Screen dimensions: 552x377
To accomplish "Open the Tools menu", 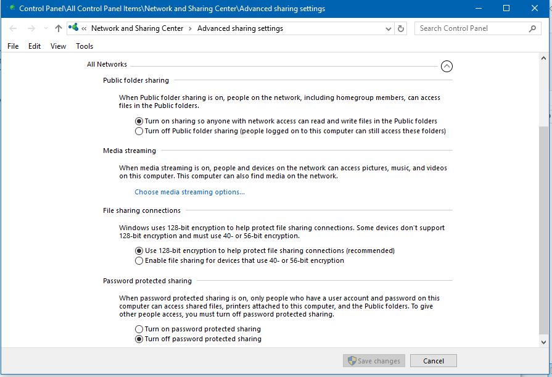I will pos(84,46).
